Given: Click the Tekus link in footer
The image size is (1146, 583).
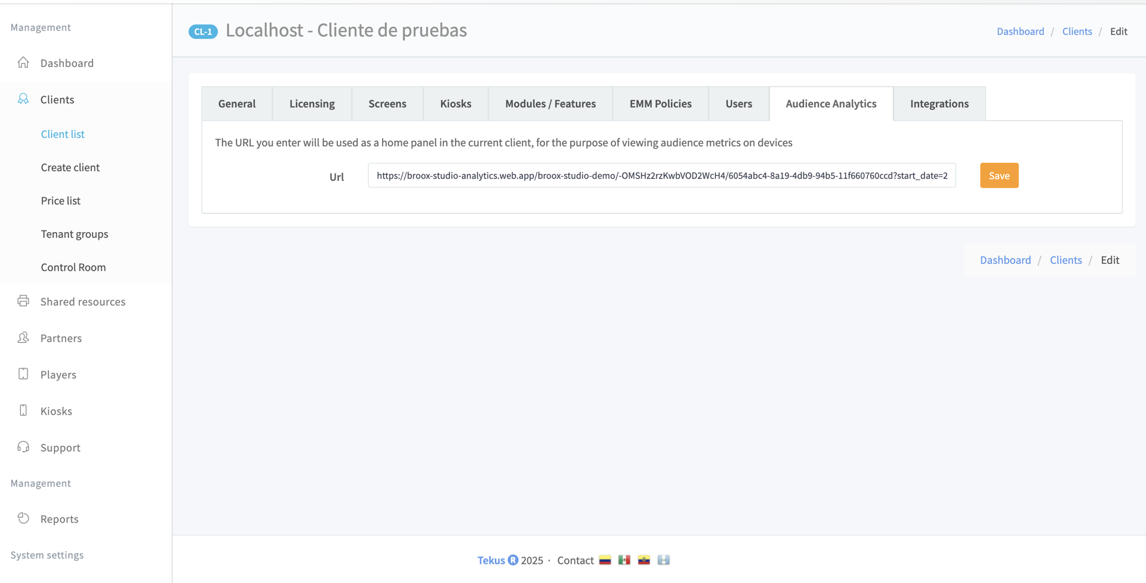Looking at the screenshot, I should tap(491, 560).
